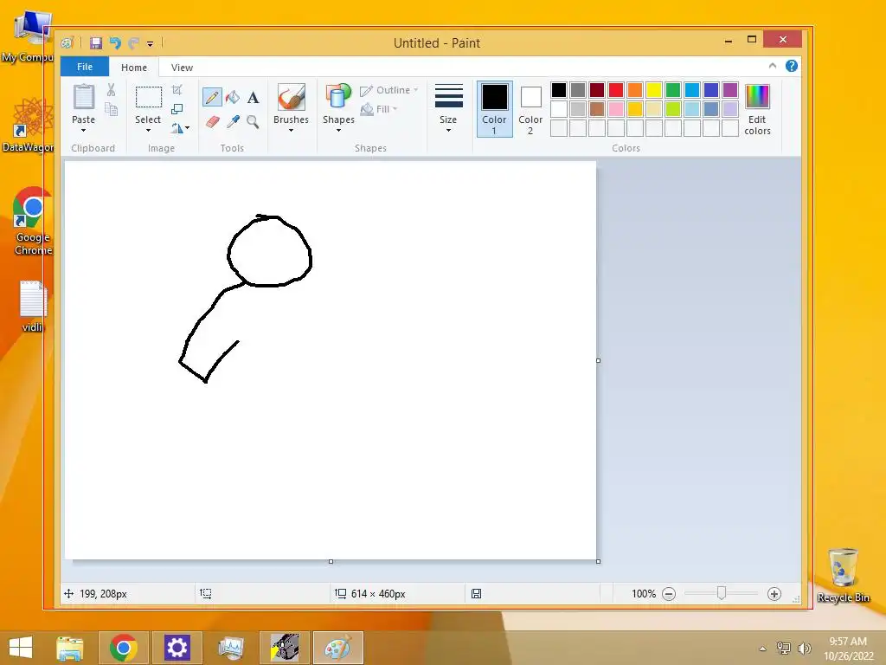The image size is (886, 665).
Task: Select the Fill with color bucket tool
Action: [x=232, y=97]
